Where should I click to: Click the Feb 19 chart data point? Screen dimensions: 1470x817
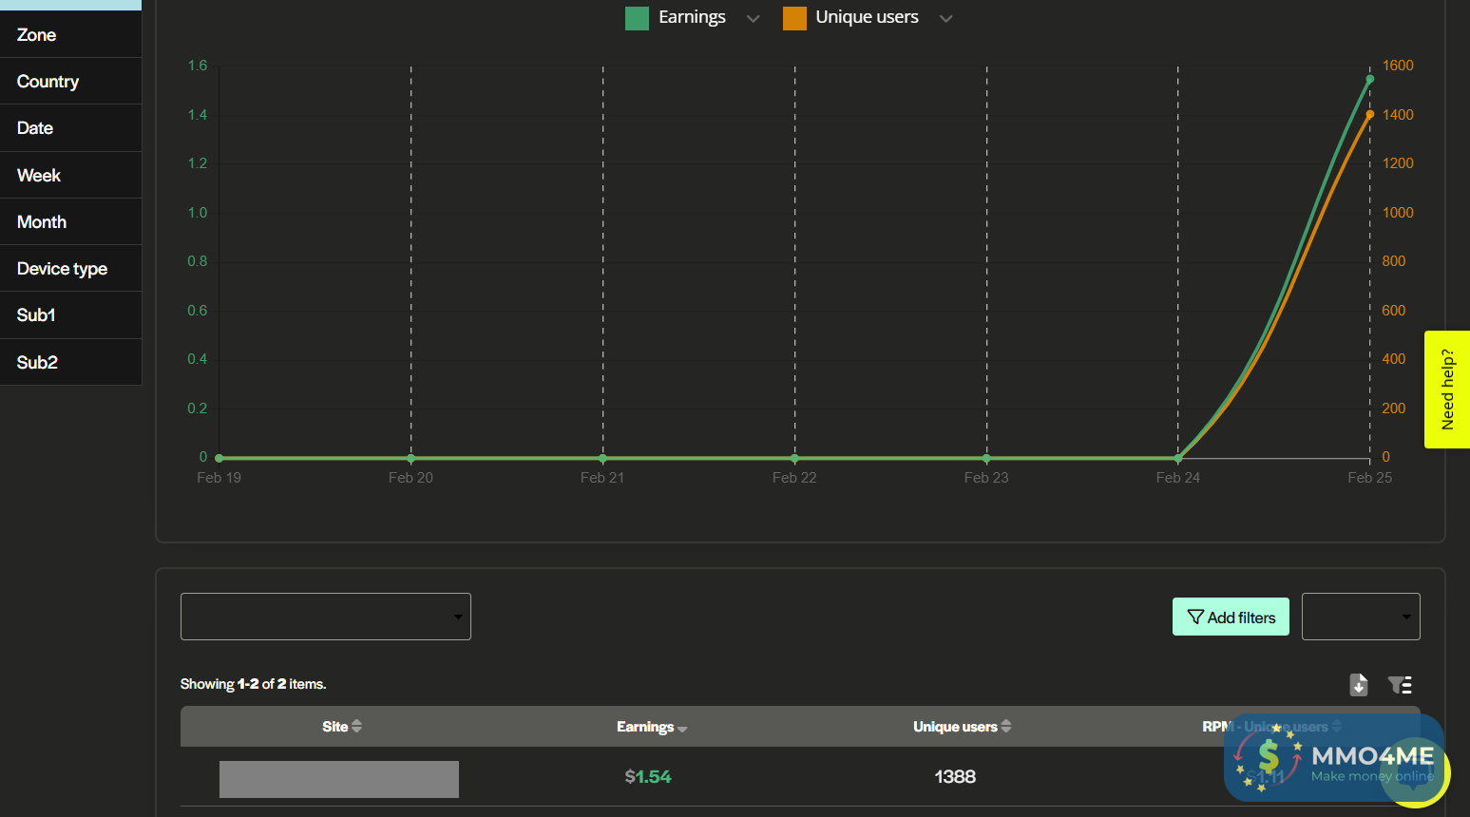pos(220,458)
